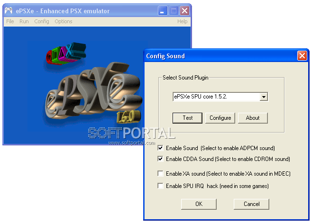Minimize the ePSXe main window
Image resolution: width=311 pixels, height=223 pixels.
coord(163,11)
